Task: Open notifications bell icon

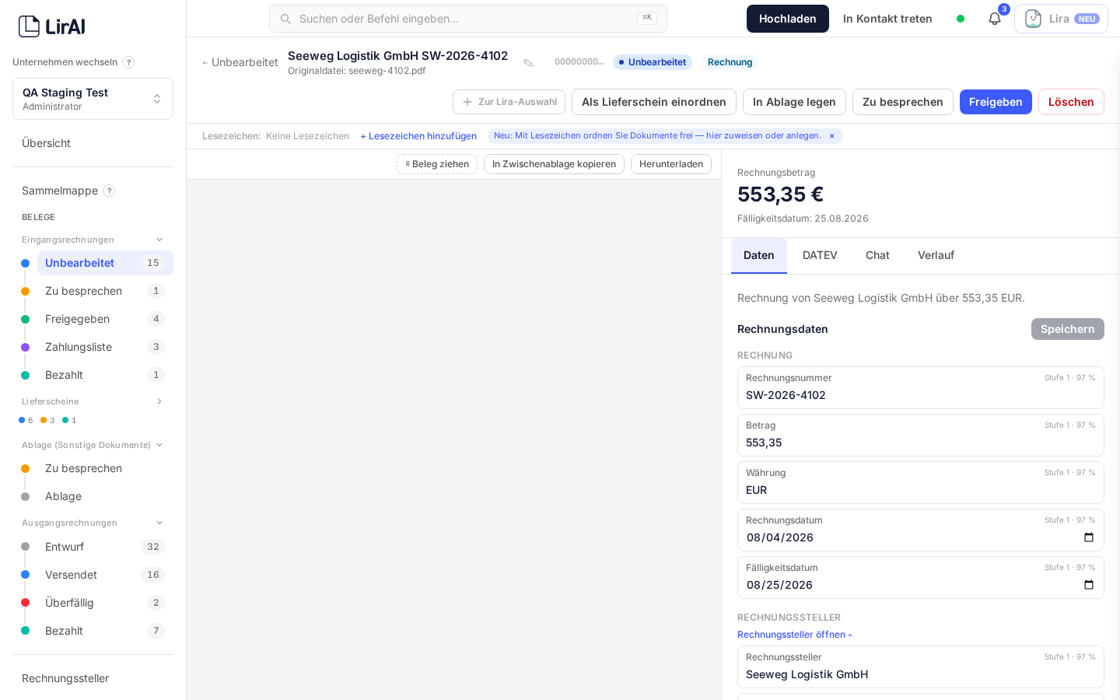Action: click(x=995, y=19)
